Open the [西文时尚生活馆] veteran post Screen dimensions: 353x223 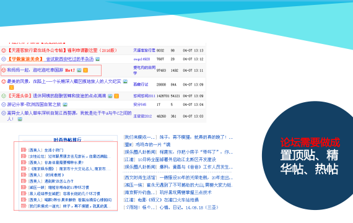178,178
